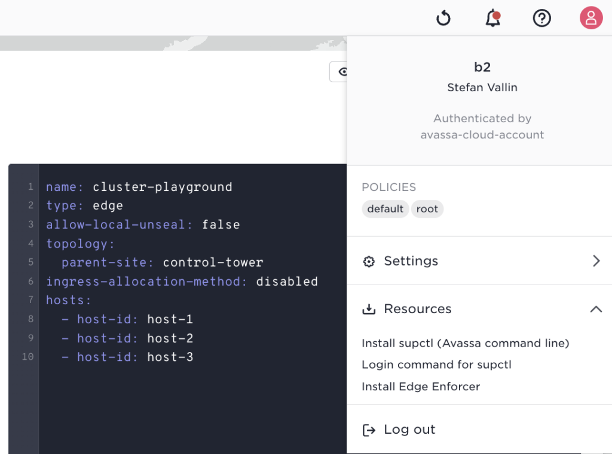Open the Settings menu entry
Viewport: 612px width, 454px height.
pos(411,261)
